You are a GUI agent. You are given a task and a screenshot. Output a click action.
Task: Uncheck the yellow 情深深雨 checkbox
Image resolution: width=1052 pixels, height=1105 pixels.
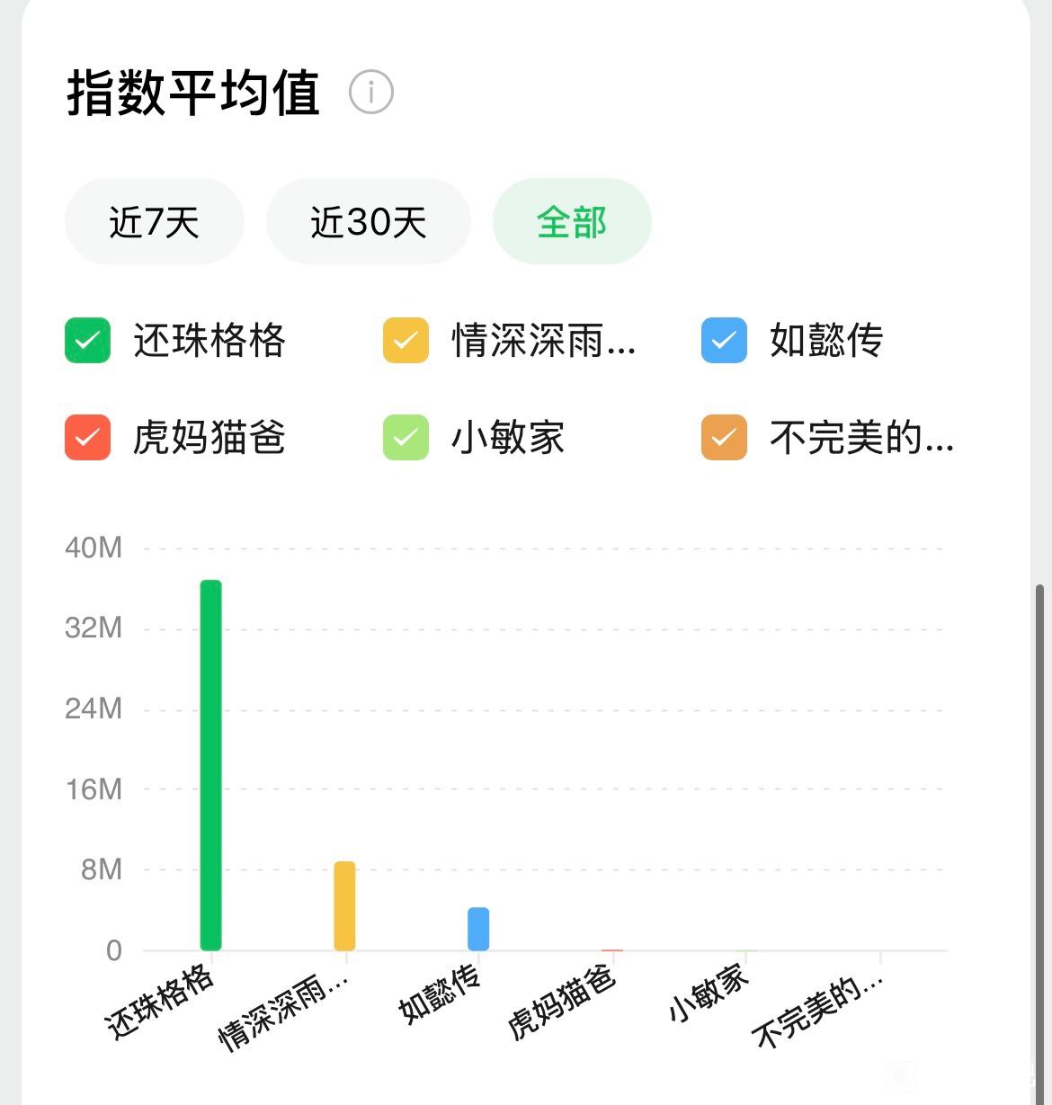(x=406, y=341)
